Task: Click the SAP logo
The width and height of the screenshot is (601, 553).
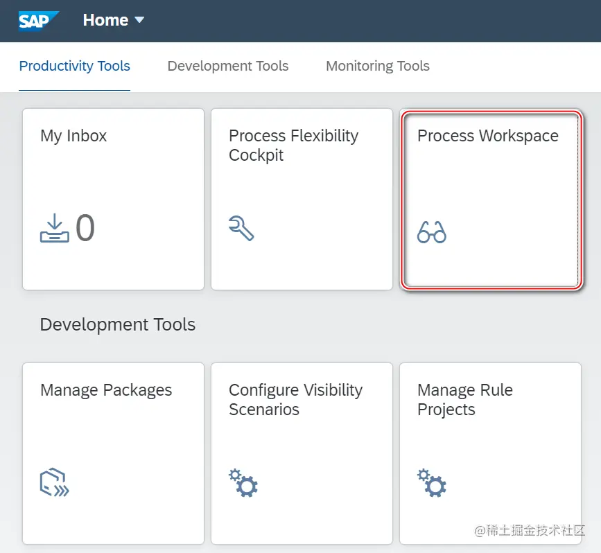Action: (37, 21)
